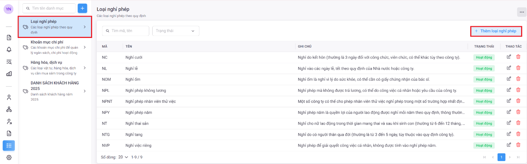Open DANH SÁCH KHÁCH HÀNG 2025 category

click(55, 91)
